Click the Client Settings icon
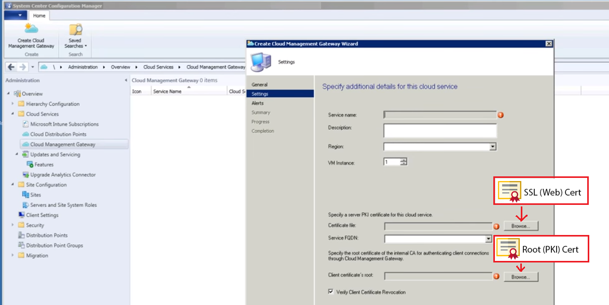Screen dimensions: 609x305 [21, 215]
